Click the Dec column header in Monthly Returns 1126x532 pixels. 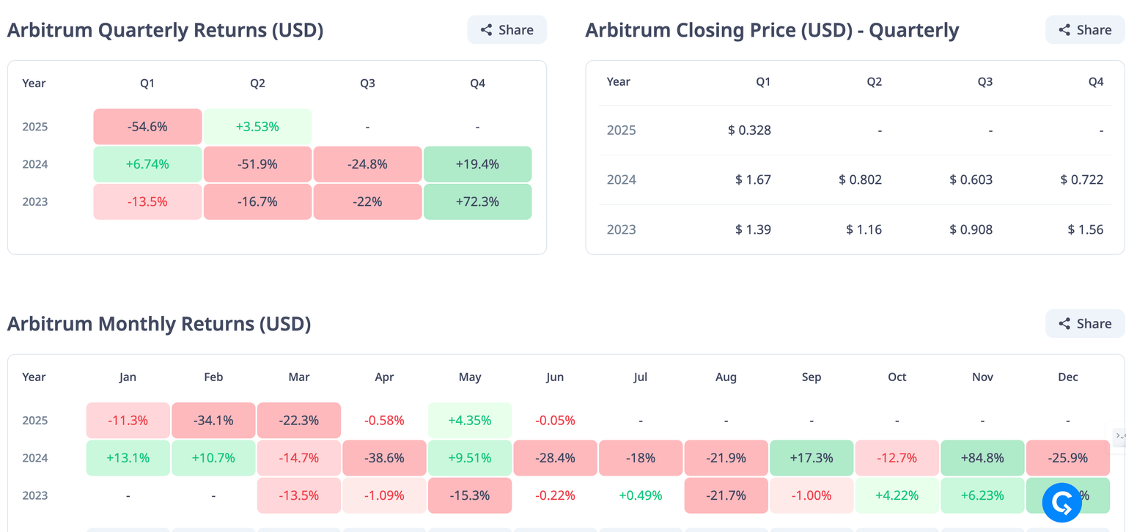[1067, 377]
